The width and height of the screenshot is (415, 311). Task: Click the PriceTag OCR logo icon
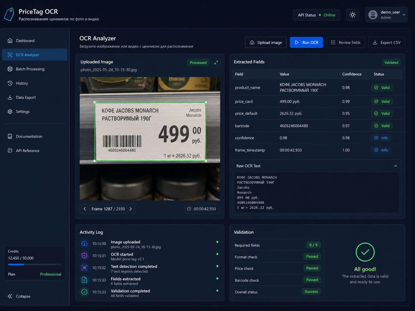[x=9, y=14]
